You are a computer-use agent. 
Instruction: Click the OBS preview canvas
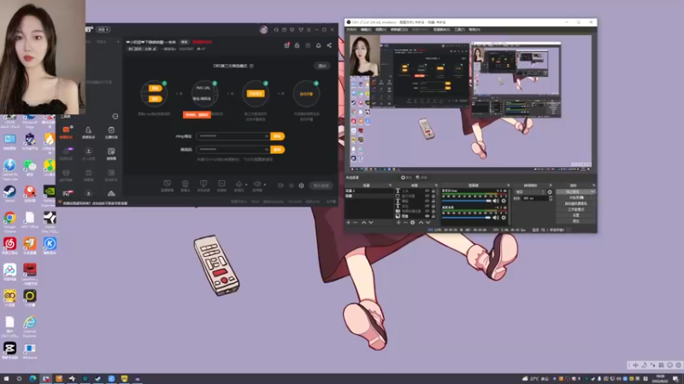(470, 103)
